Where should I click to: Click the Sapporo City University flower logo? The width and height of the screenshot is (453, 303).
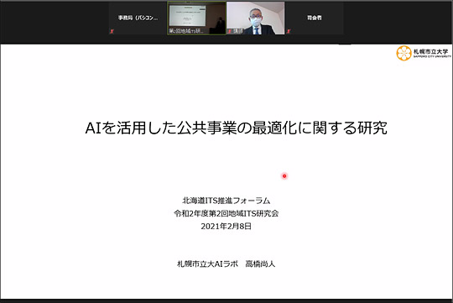404,53
